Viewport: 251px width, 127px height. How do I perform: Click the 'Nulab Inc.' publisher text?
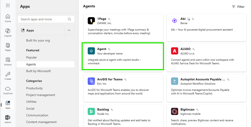tap(103, 114)
